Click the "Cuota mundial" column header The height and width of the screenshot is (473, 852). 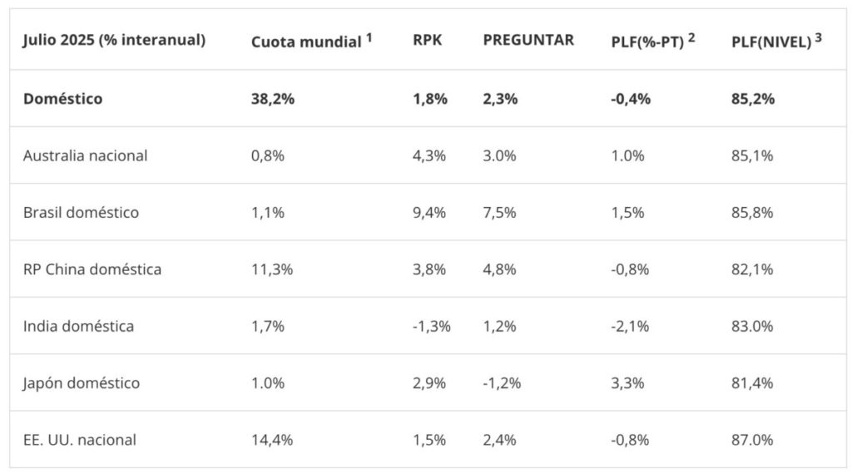click(305, 41)
